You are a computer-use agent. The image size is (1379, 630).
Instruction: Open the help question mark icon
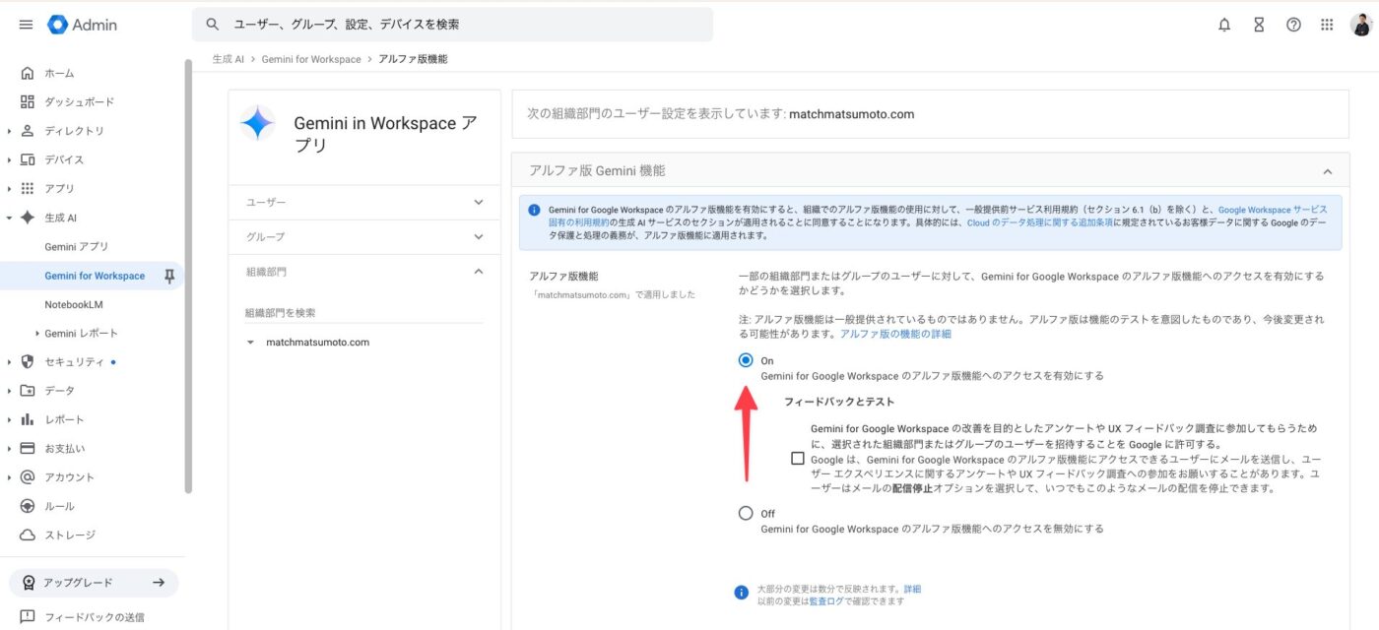pyautogui.click(x=1293, y=25)
